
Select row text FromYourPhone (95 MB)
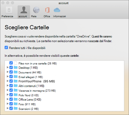click(37, 81)
